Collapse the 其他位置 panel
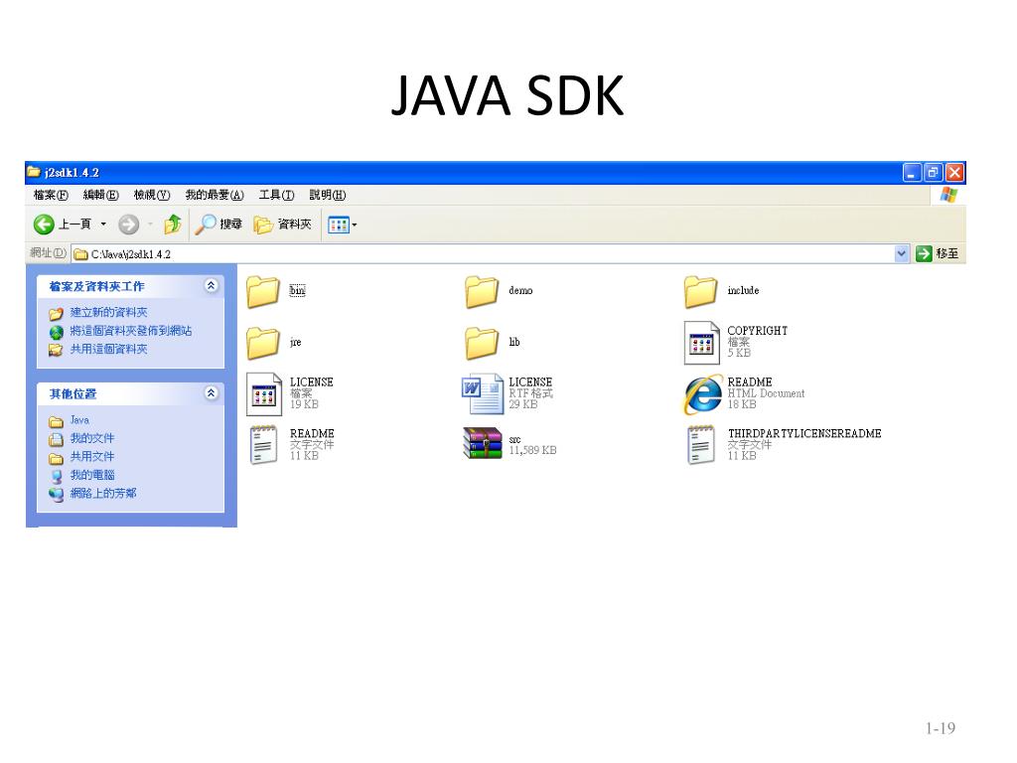 point(211,392)
